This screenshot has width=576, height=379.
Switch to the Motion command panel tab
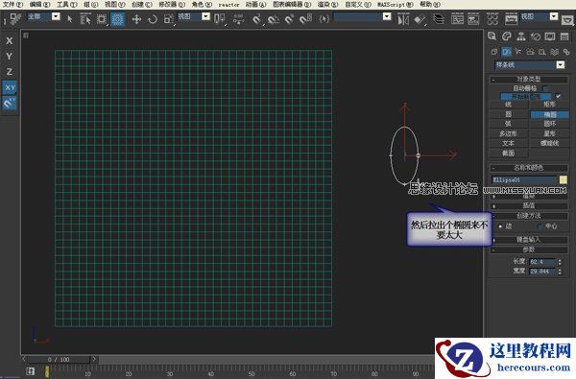(536, 36)
